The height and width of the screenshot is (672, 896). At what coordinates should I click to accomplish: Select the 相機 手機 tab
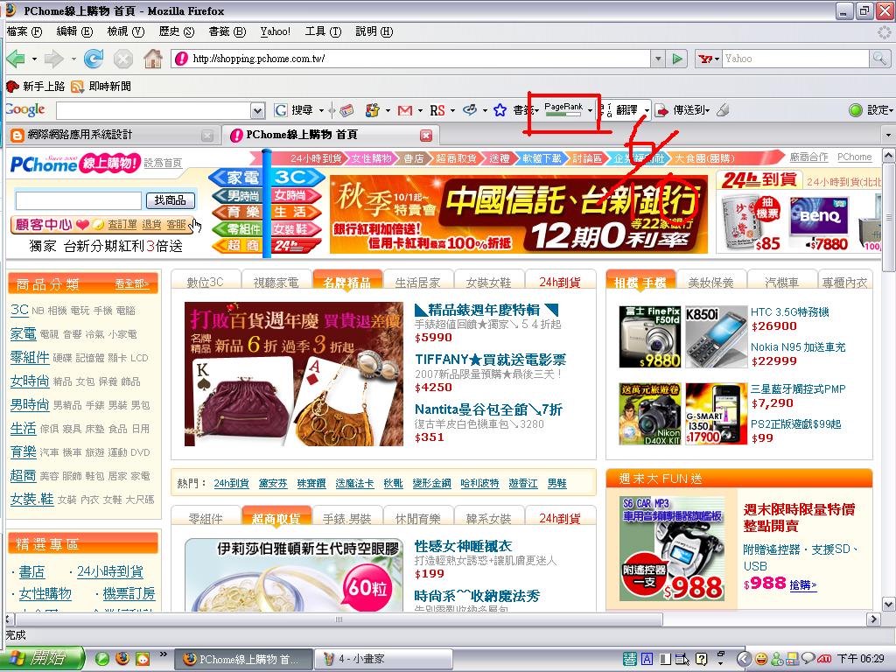[640, 282]
